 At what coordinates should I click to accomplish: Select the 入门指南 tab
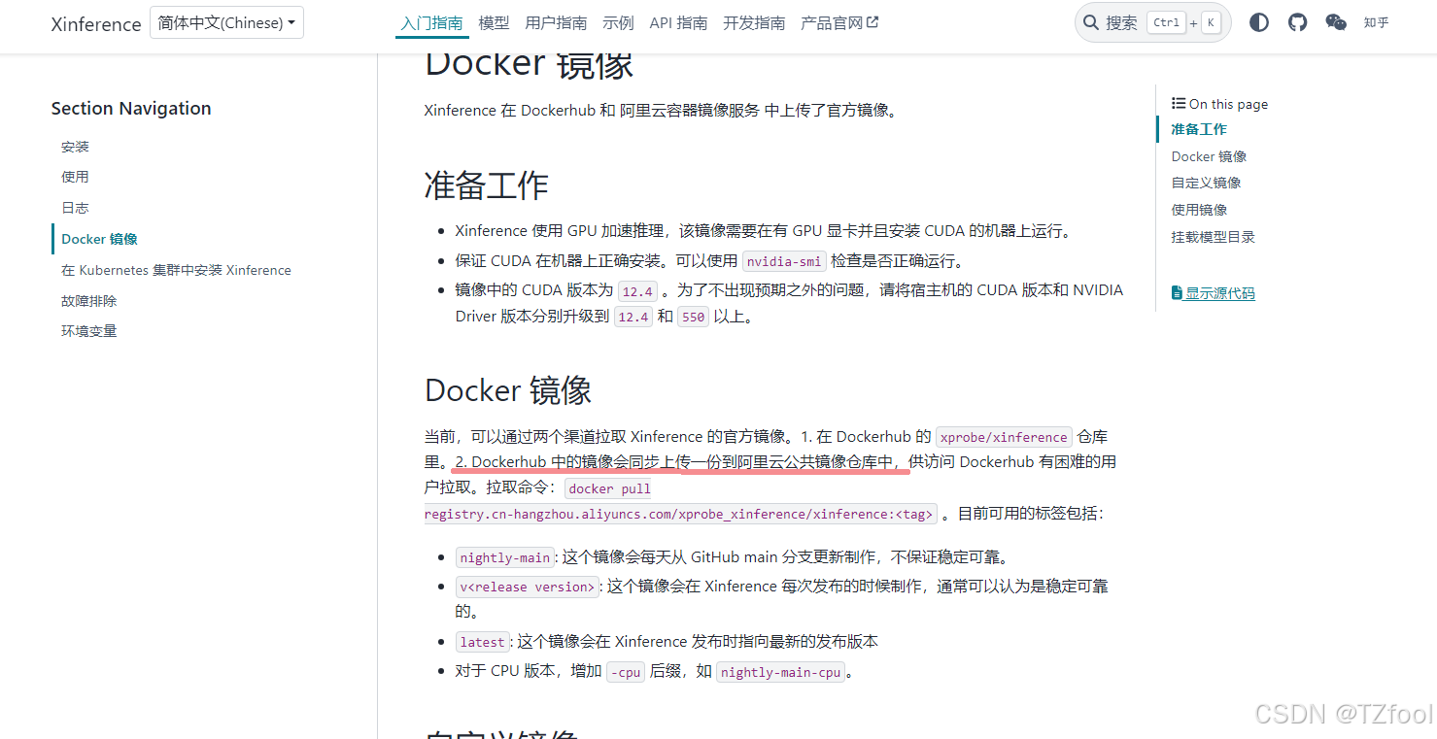coord(432,22)
